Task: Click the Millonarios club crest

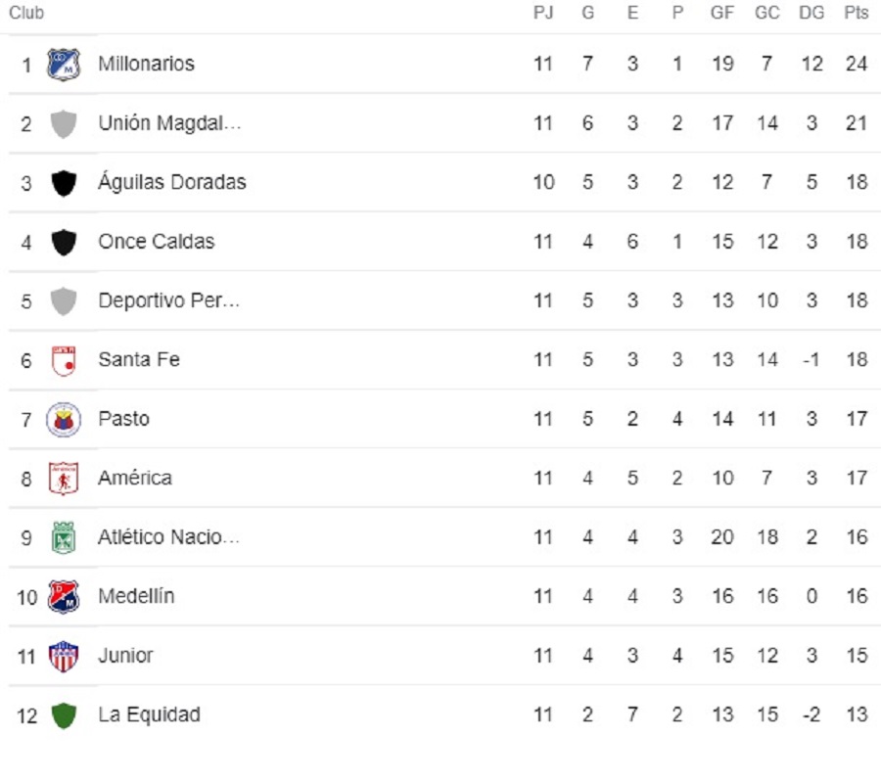Action: pos(64,64)
